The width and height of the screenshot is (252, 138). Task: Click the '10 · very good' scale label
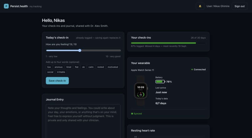click(x=113, y=57)
